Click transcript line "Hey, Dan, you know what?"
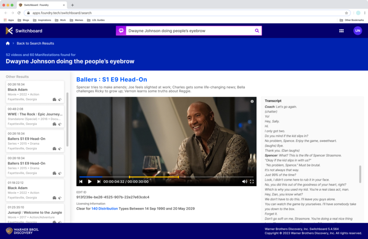 tap(283, 194)
